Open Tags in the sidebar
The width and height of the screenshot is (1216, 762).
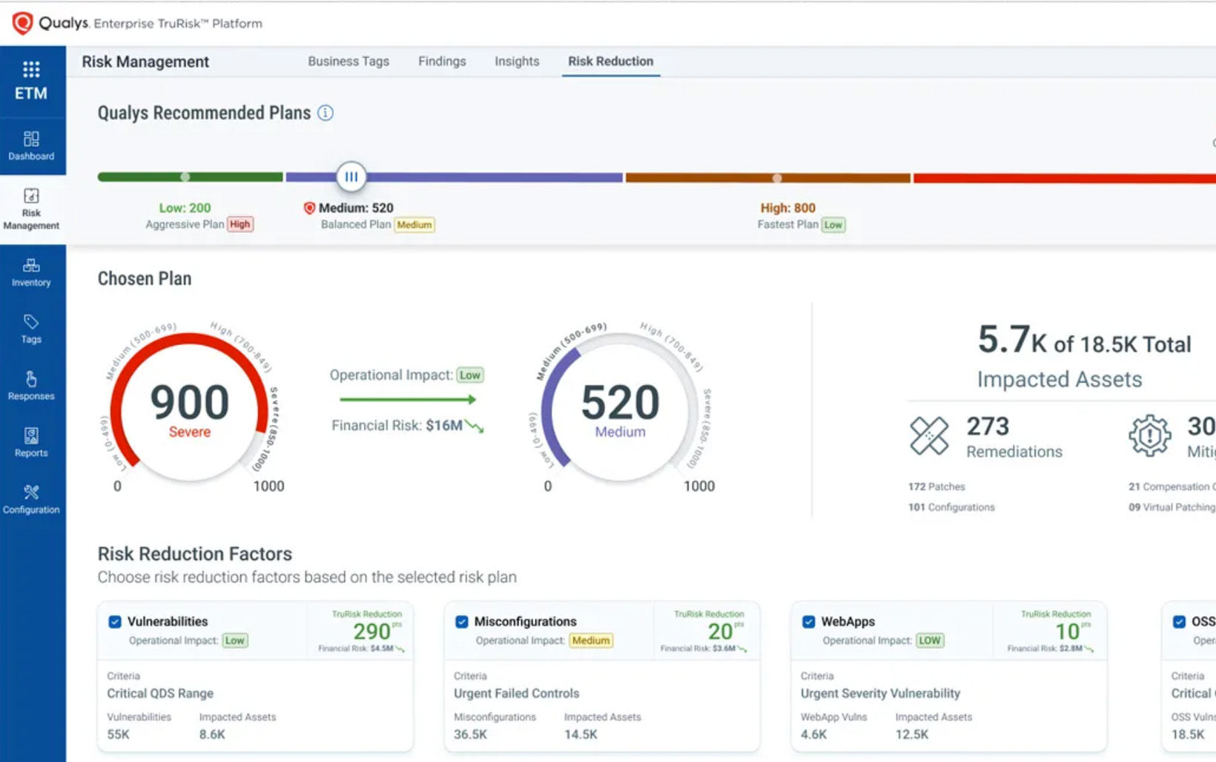31,329
